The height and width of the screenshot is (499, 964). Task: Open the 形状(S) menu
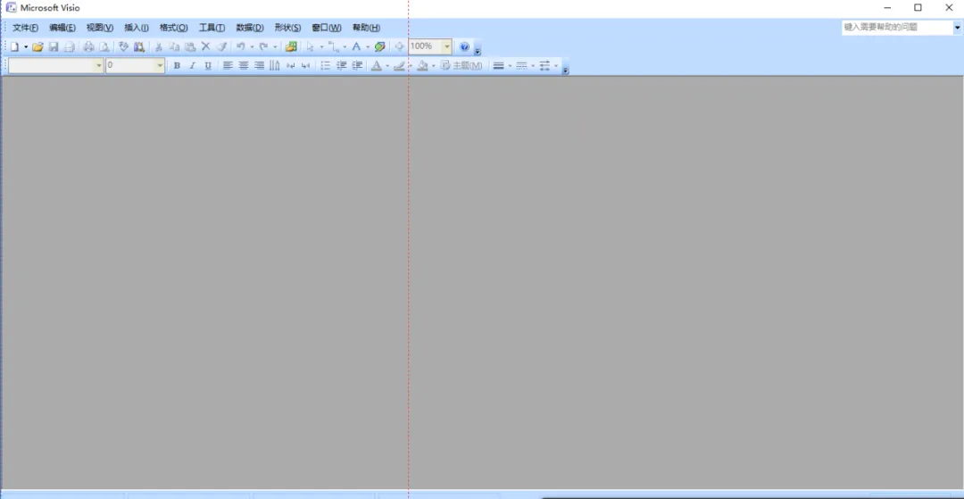click(287, 28)
